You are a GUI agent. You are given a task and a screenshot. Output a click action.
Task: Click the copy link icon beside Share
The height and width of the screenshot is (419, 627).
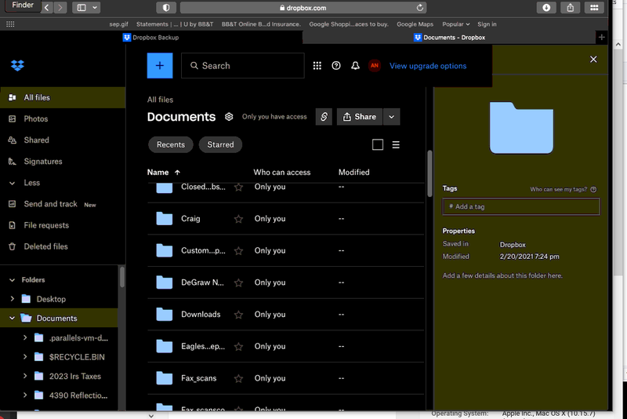tap(324, 117)
